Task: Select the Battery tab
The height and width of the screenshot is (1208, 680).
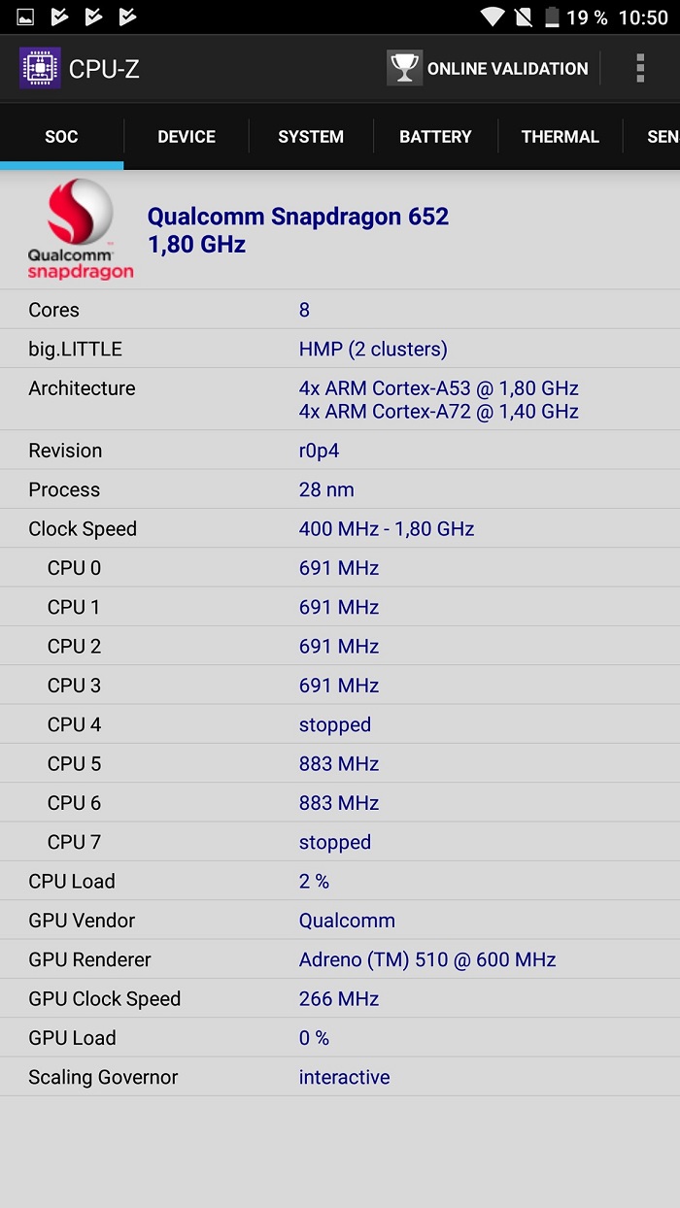Action: tap(435, 137)
